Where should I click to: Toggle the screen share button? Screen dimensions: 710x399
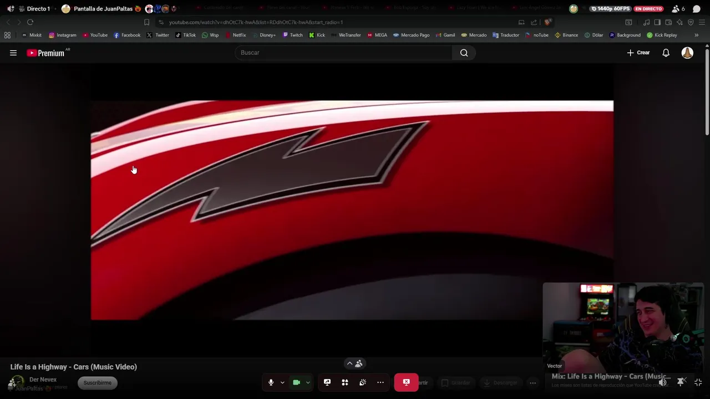327,382
